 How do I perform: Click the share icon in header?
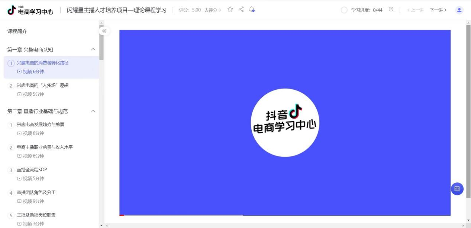[x=241, y=10]
